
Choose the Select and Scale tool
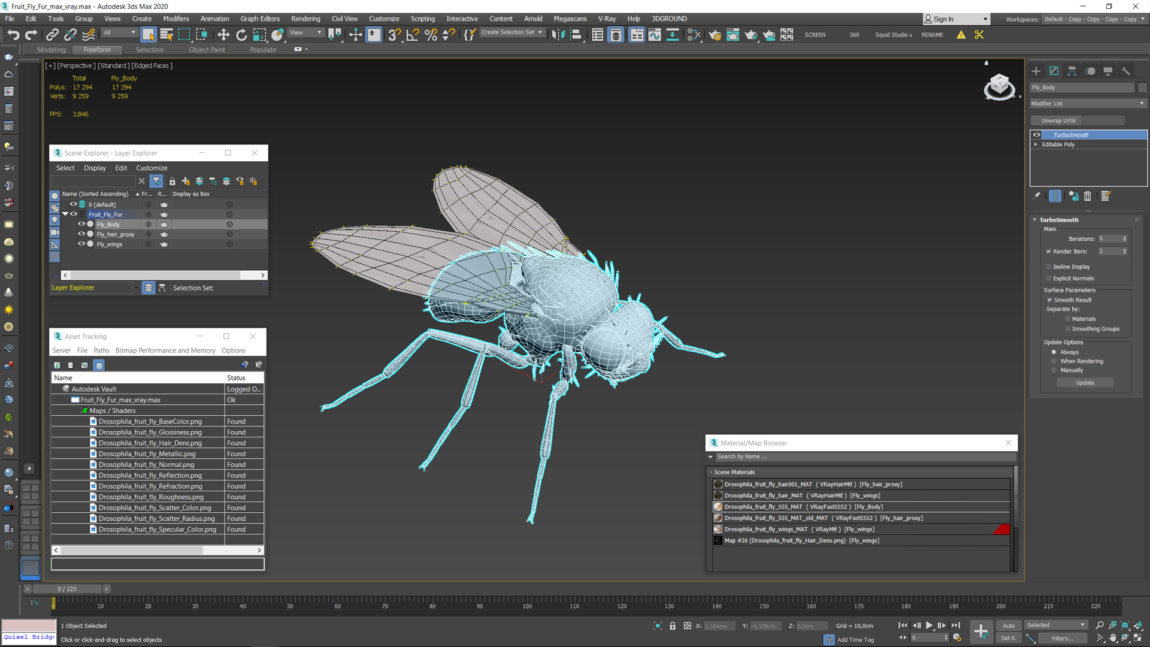point(259,35)
